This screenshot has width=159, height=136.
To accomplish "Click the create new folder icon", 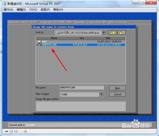I will click(x=121, y=33).
